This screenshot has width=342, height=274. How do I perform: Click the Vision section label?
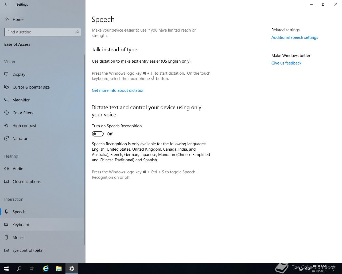pos(10,62)
